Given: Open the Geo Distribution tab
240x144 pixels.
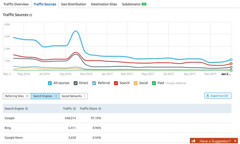Looking at the screenshot, I should [73, 4].
